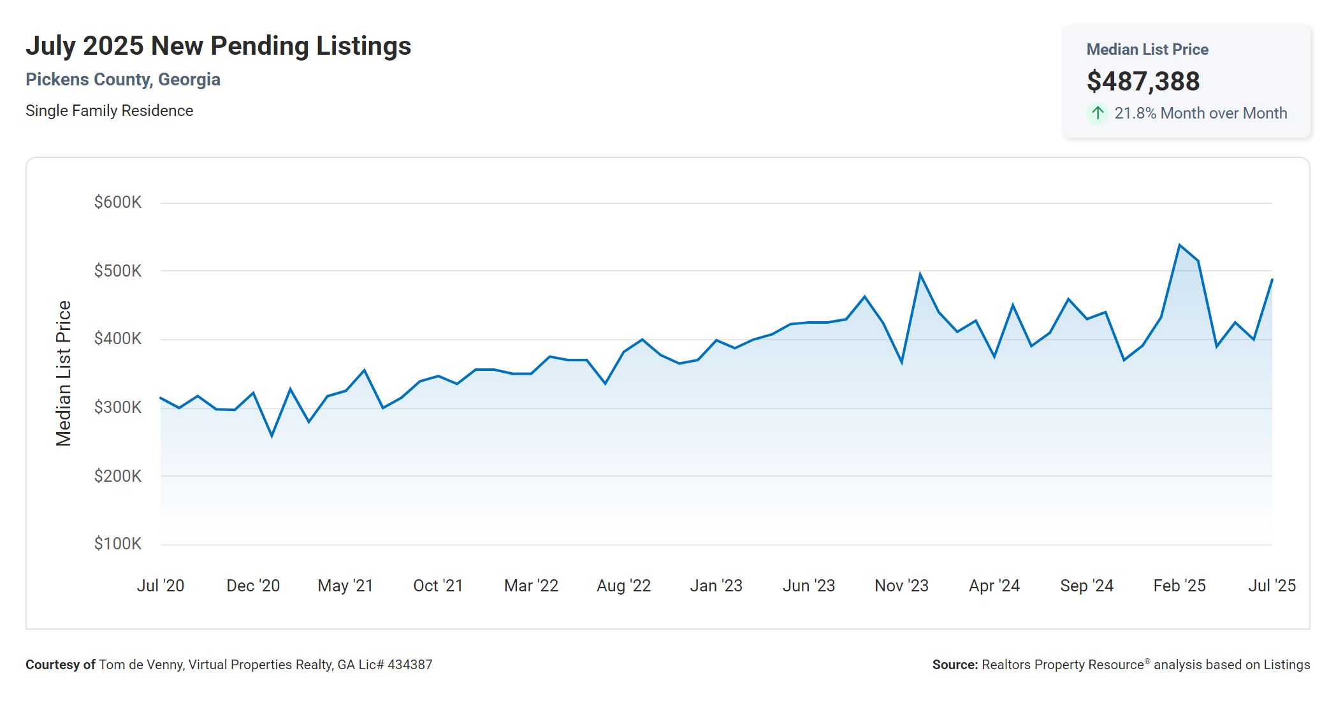Screen dimensions: 1336x701
Task: Click the Source: Realtors Property Resource note
Action: (x=1121, y=665)
